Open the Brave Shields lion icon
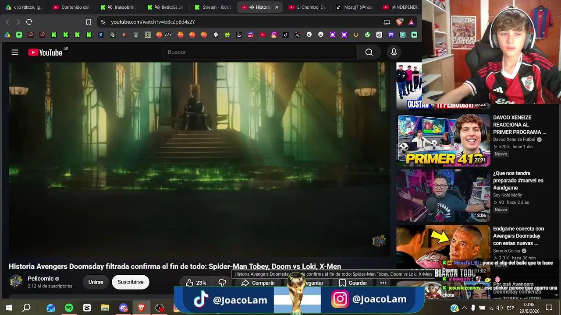The width and height of the screenshot is (561, 315). (399, 22)
